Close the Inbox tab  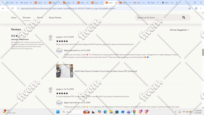pyautogui.click(x=144, y=3)
